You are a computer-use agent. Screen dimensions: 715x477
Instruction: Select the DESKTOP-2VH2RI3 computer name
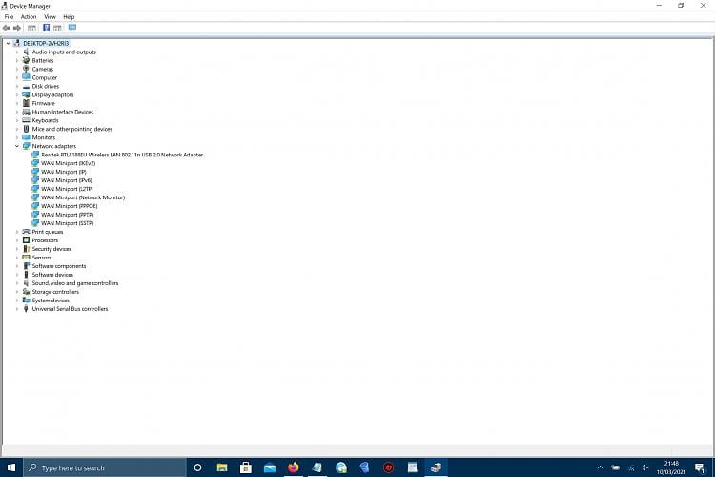pos(46,43)
